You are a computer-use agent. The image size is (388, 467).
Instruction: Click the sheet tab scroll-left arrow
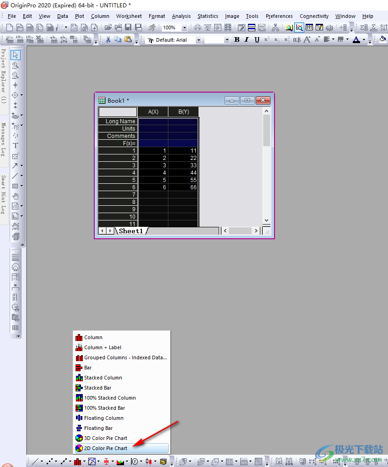pos(102,231)
